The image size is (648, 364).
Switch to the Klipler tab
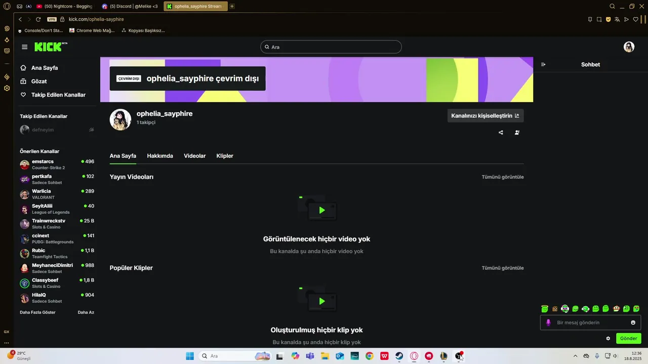(225, 156)
